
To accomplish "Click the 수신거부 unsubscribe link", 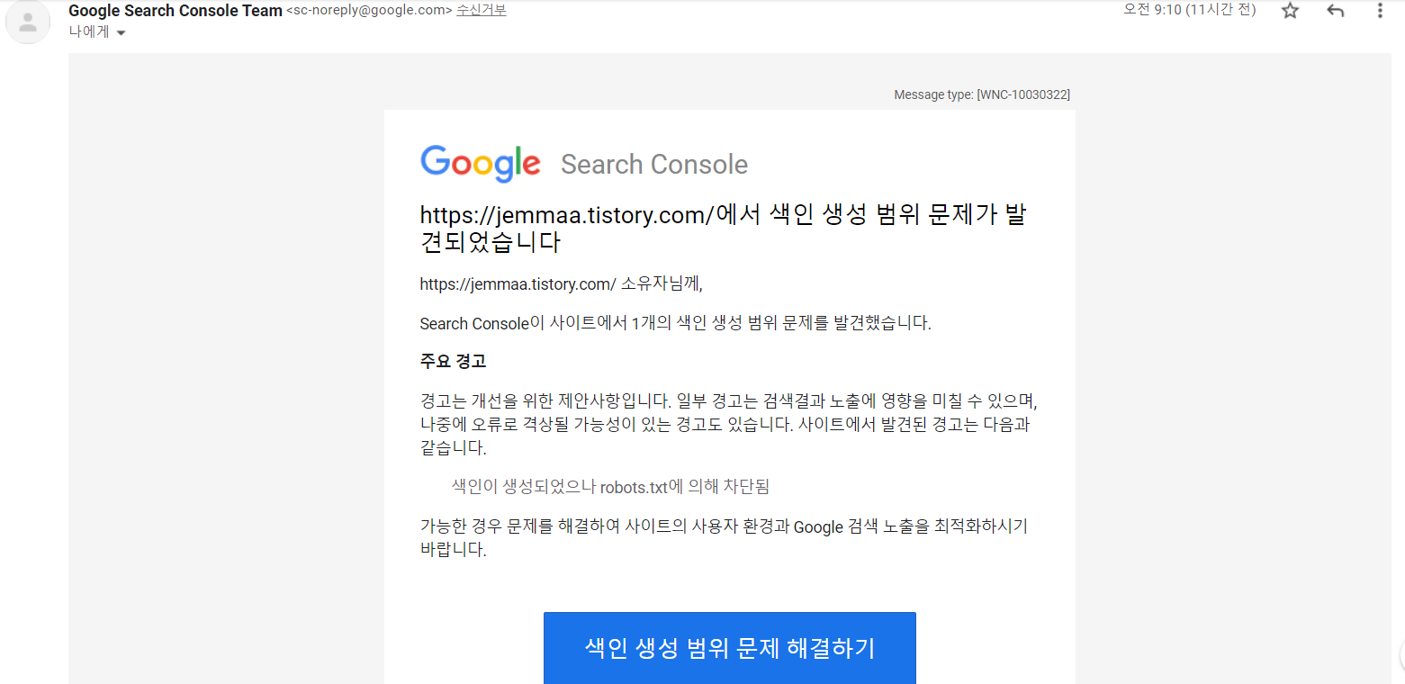I will pos(482,11).
